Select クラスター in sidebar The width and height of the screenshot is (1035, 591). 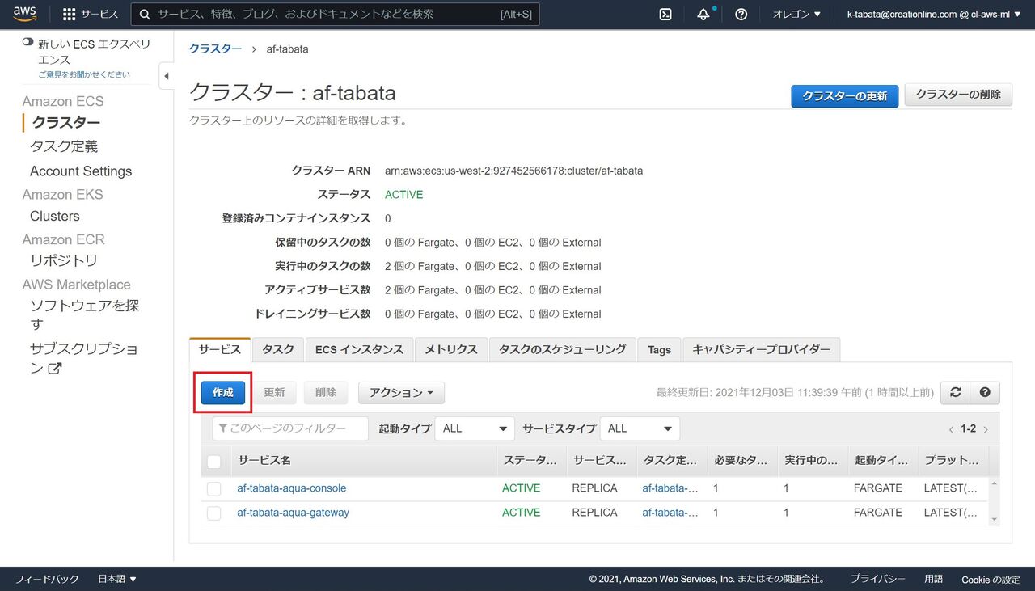(x=66, y=123)
